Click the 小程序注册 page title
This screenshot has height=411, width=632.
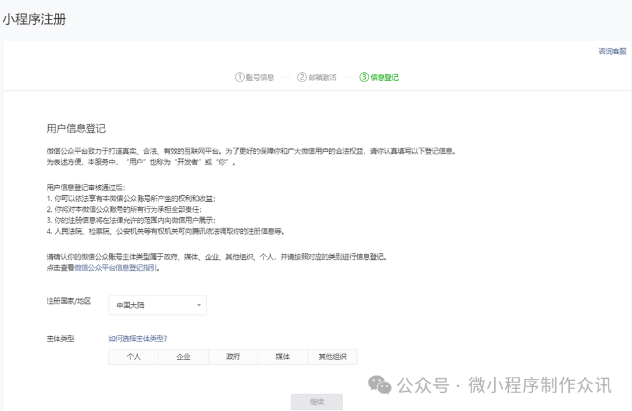click(x=35, y=19)
